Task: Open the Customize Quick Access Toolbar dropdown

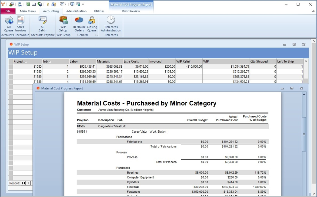Action: click(x=83, y=4)
